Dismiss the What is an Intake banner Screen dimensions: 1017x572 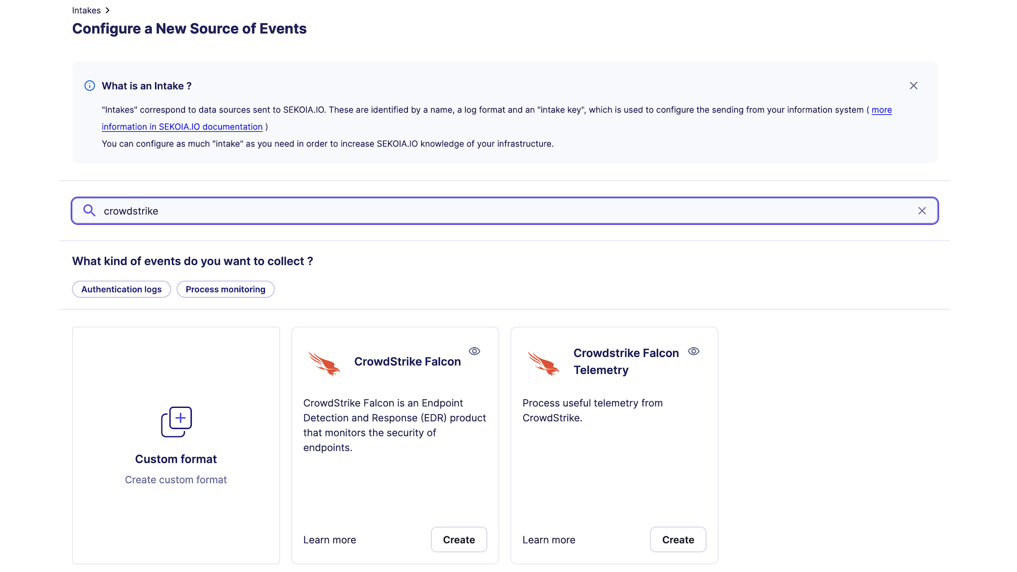[x=913, y=85]
